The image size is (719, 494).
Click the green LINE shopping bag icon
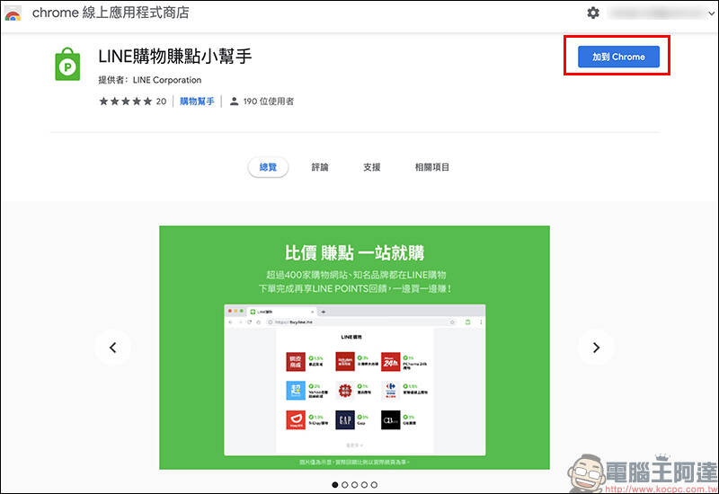point(67,64)
